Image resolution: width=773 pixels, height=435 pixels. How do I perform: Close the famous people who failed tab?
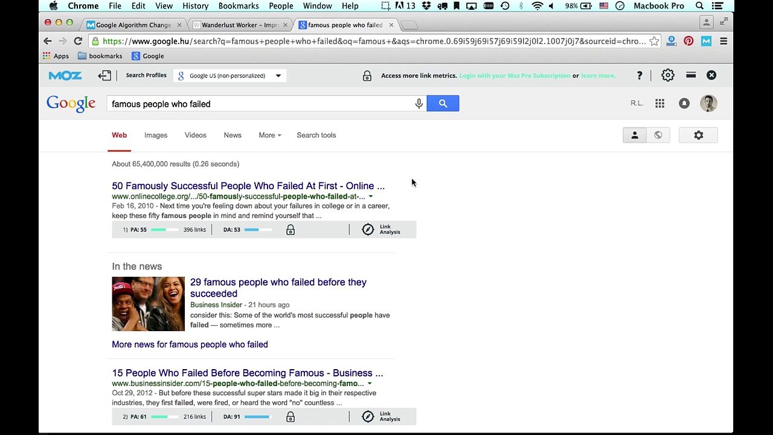[x=391, y=25]
